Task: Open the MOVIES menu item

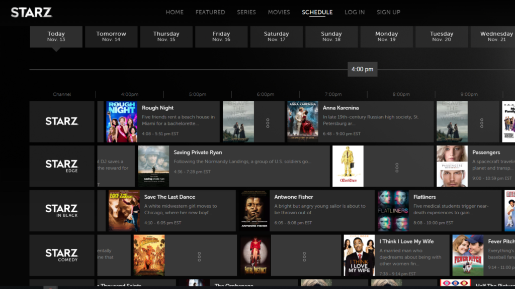Action: click(x=279, y=12)
